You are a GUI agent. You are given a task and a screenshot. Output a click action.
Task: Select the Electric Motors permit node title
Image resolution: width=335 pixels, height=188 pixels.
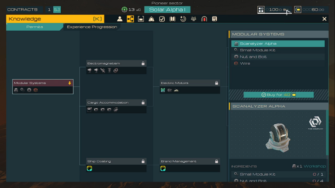coord(174,83)
